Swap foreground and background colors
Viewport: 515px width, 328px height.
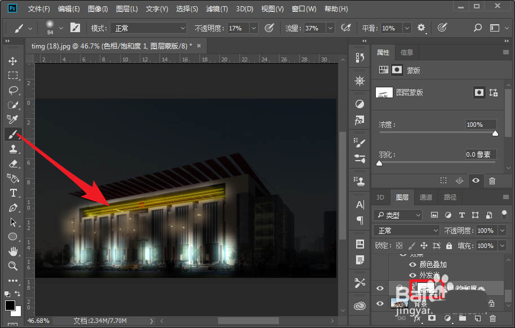(x=17, y=294)
